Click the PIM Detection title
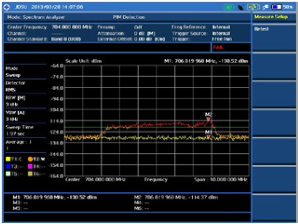The image size is (298, 224). pyautogui.click(x=129, y=17)
